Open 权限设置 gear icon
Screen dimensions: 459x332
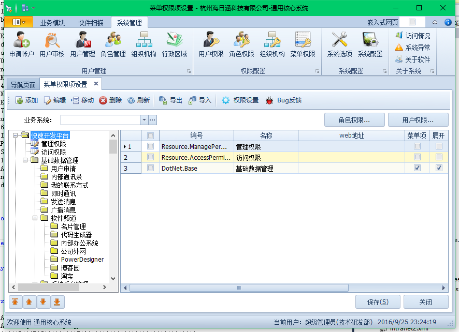click(x=225, y=100)
